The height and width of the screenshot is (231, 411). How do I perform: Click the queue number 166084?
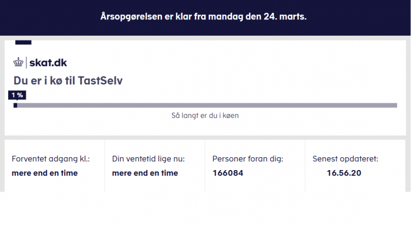[x=228, y=173]
